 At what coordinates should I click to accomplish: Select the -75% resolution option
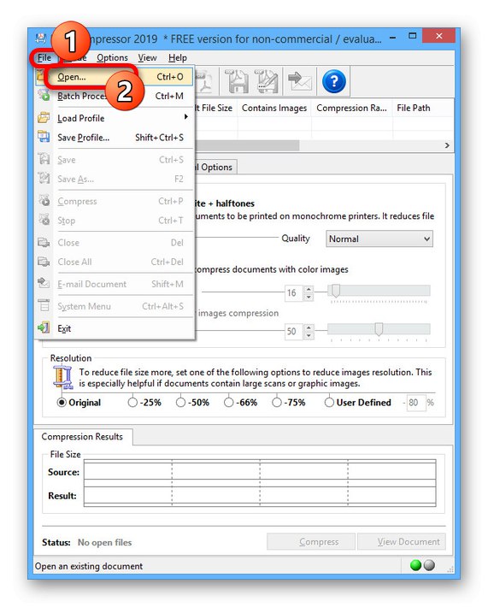coord(277,403)
